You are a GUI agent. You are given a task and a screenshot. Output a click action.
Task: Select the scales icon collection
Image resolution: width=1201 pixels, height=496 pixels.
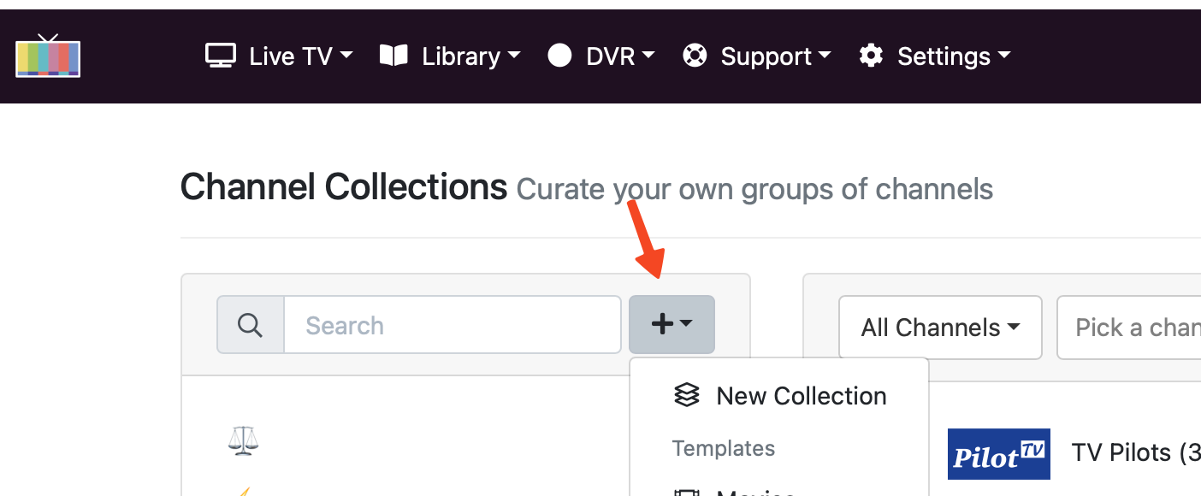pos(244,441)
